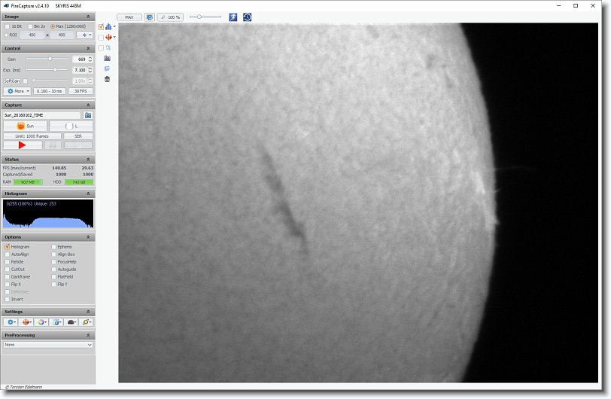The height and width of the screenshot is (399, 611).
Task: Enable the Bin 2x checkbox
Action: [30, 26]
